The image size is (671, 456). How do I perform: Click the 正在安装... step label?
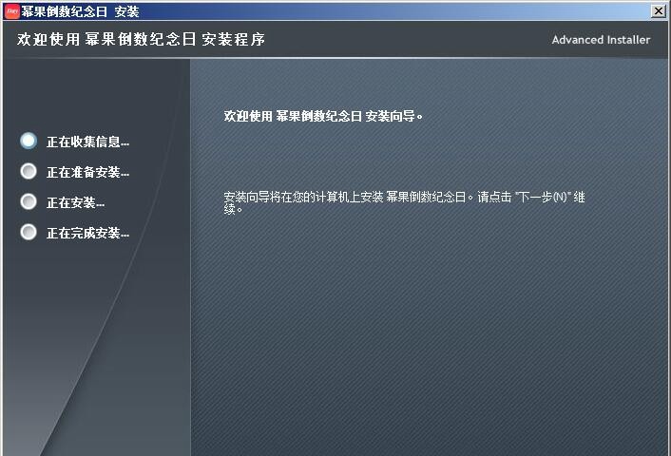pos(75,202)
